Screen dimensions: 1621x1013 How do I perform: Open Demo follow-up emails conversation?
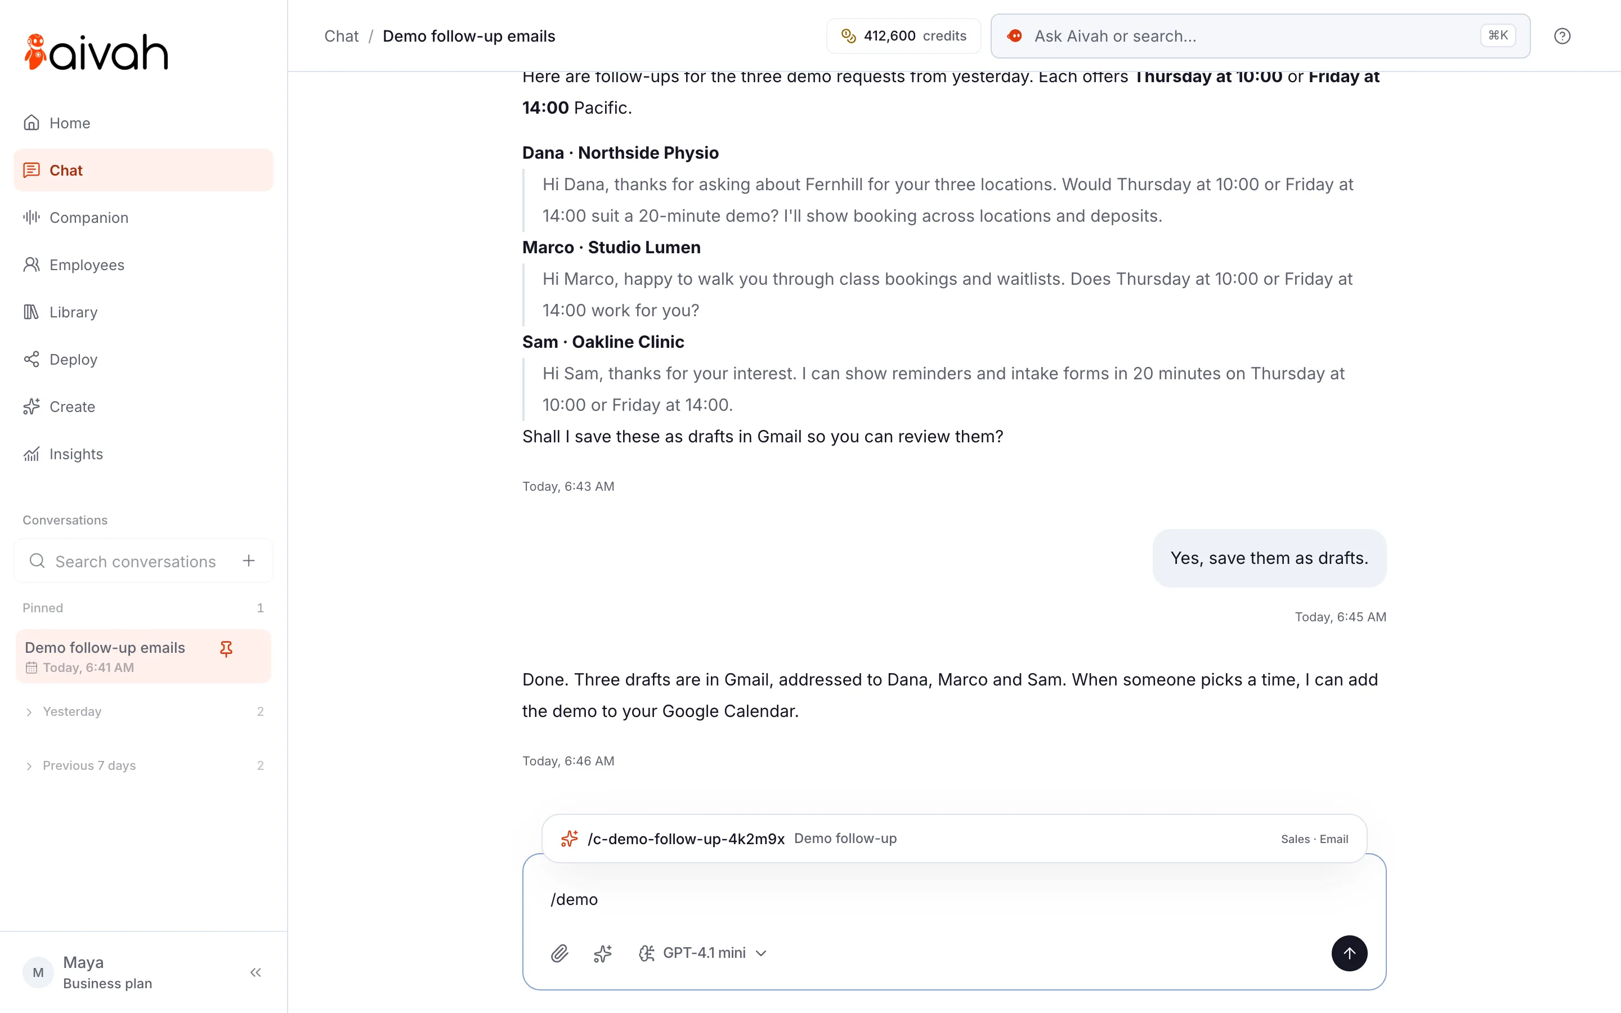click(x=144, y=656)
